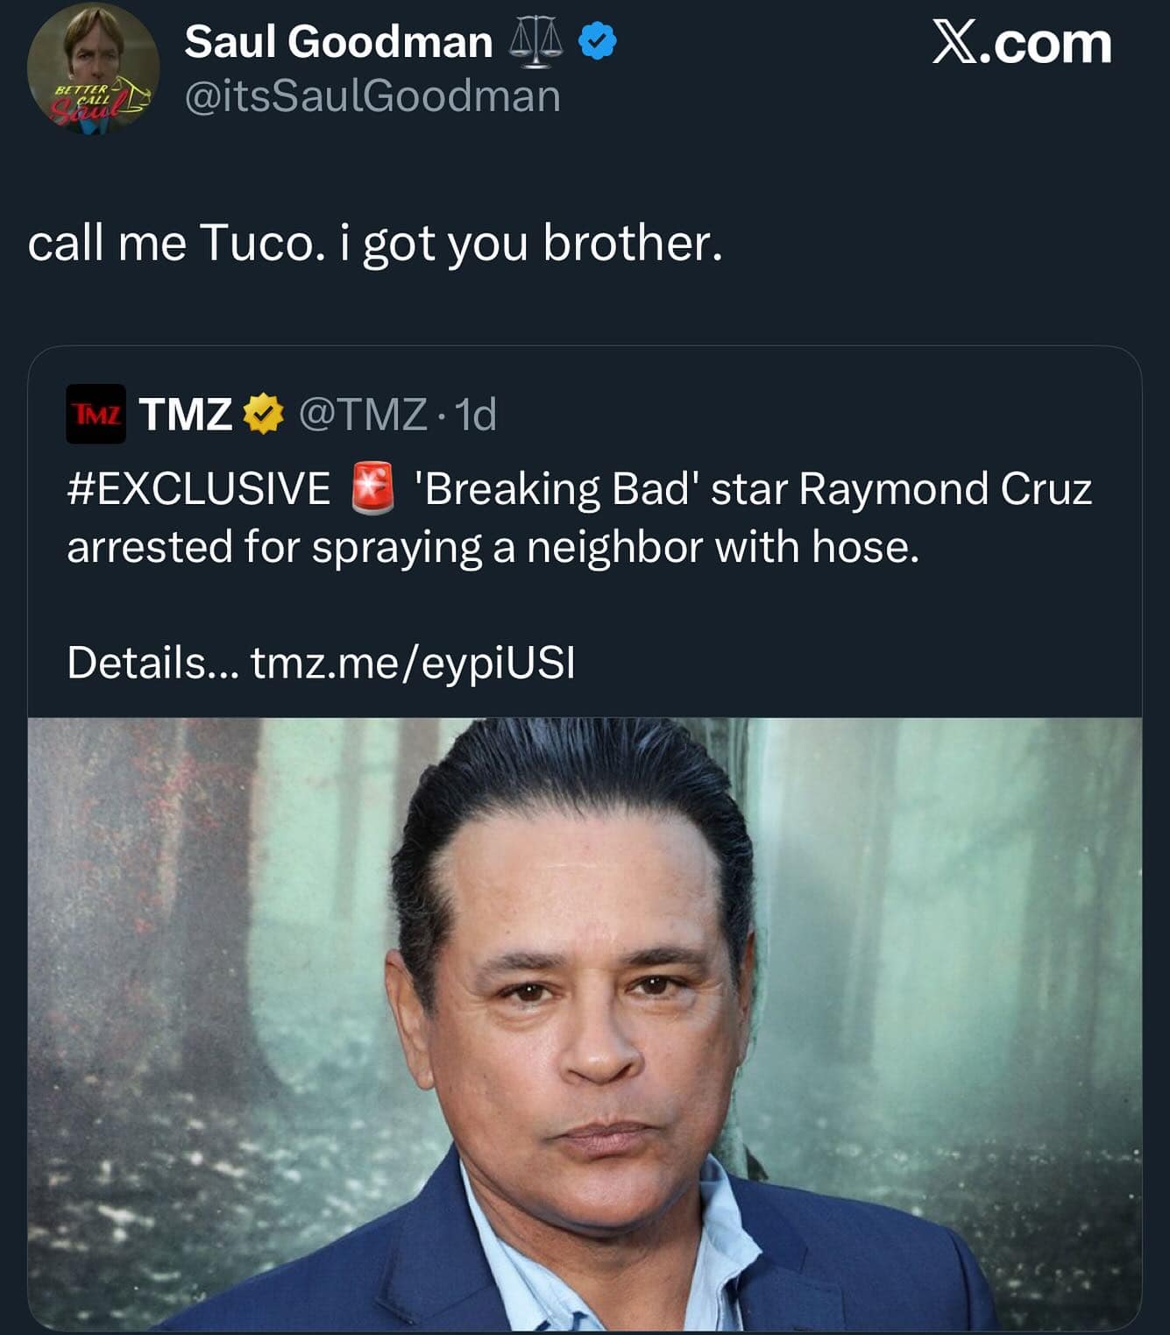The height and width of the screenshot is (1335, 1170).
Task: Click the "Details..." text in quoted tweet
Action: (x=152, y=663)
